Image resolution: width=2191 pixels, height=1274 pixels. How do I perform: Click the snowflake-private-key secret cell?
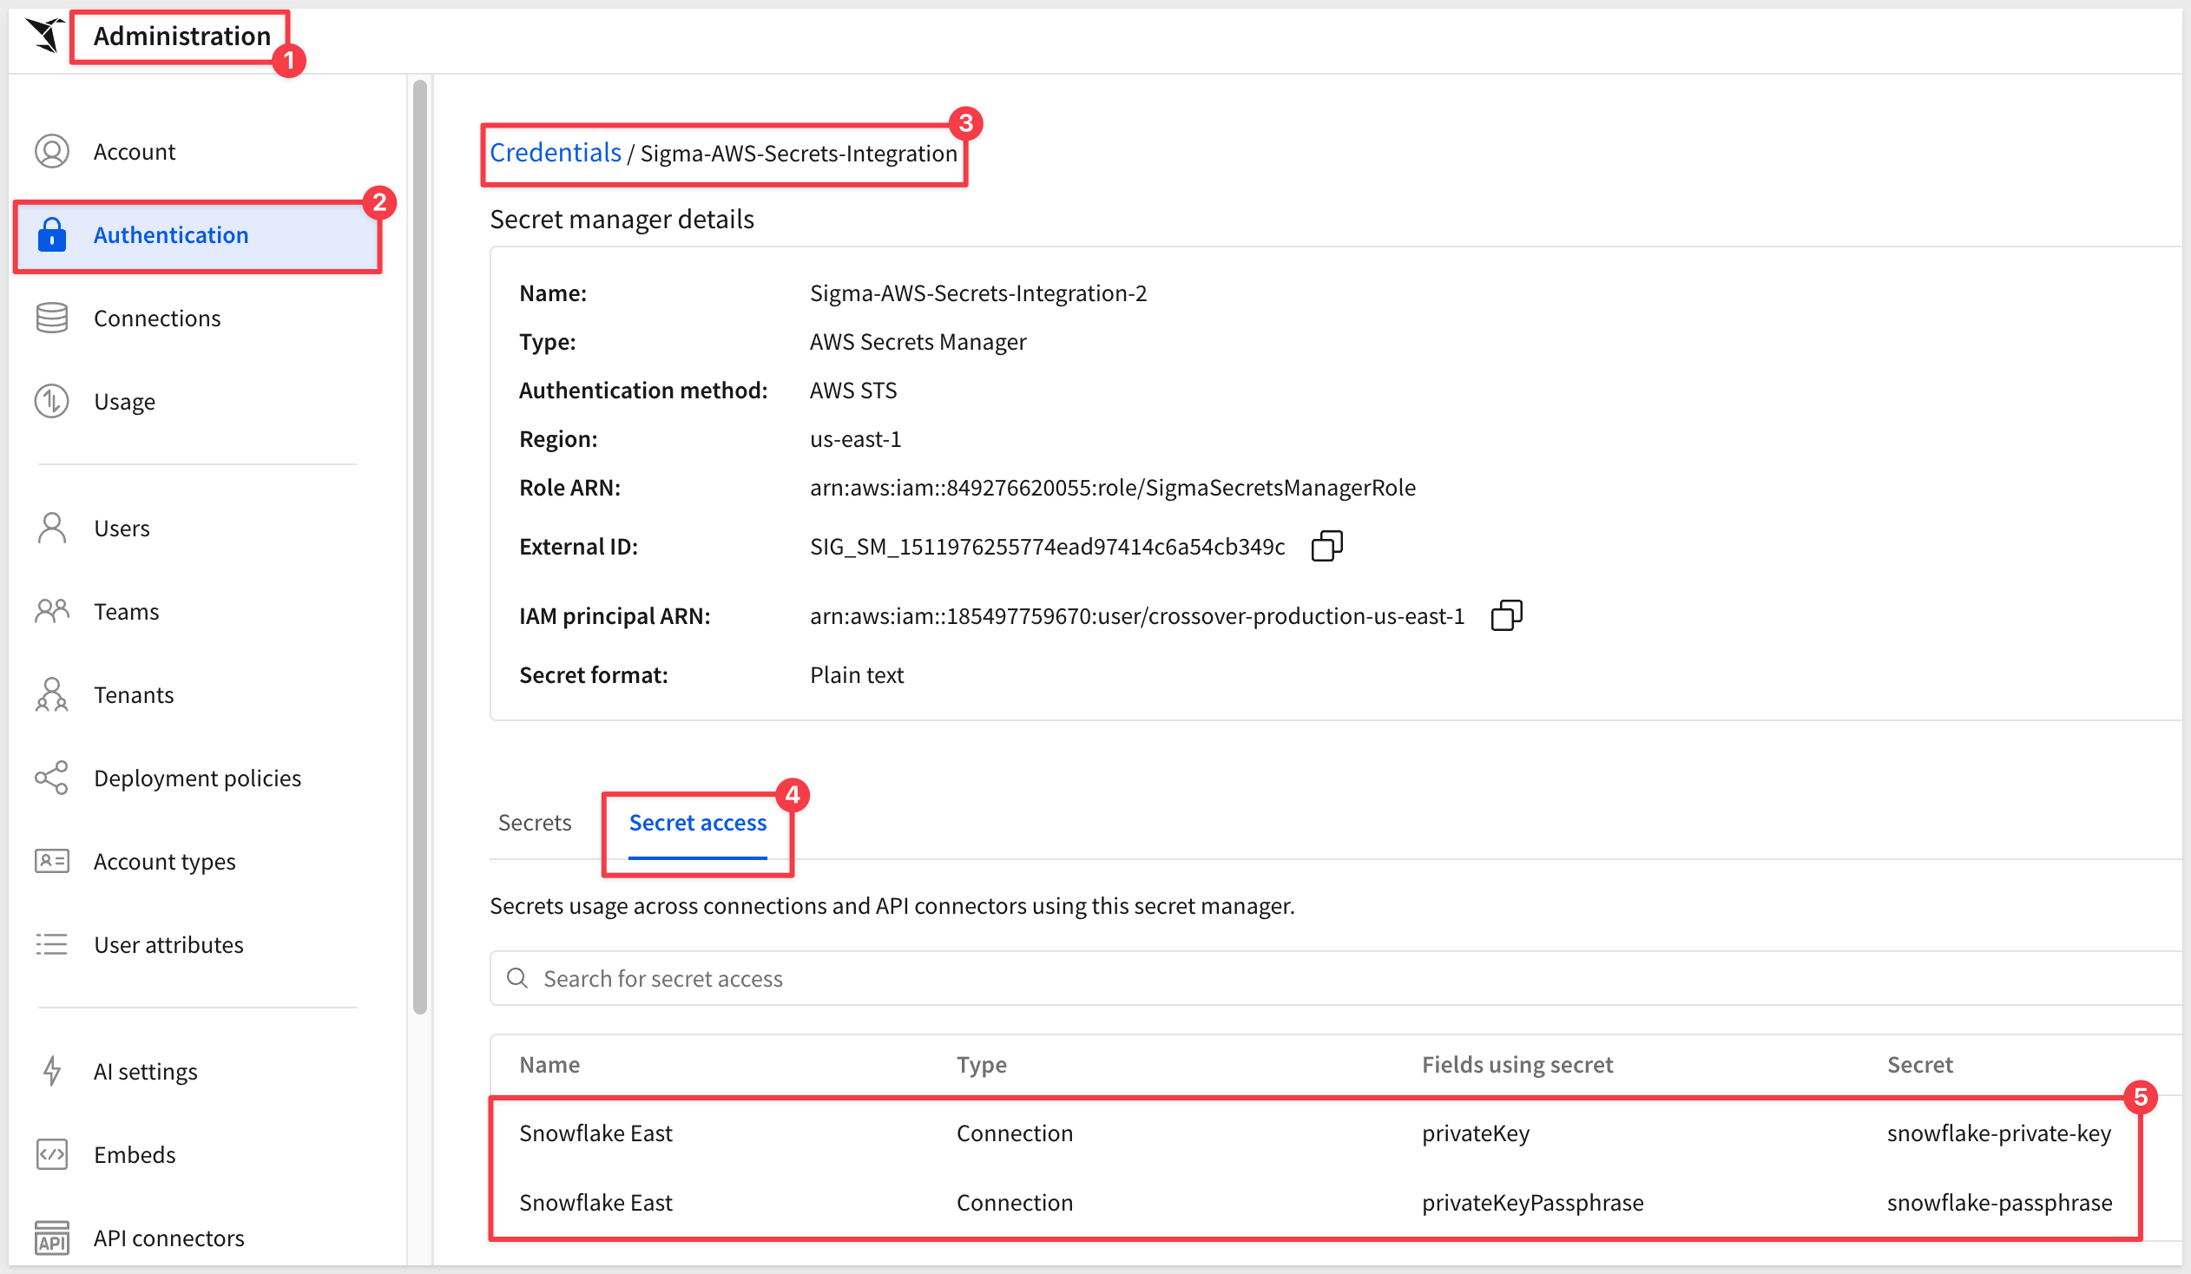pos(1999,1133)
